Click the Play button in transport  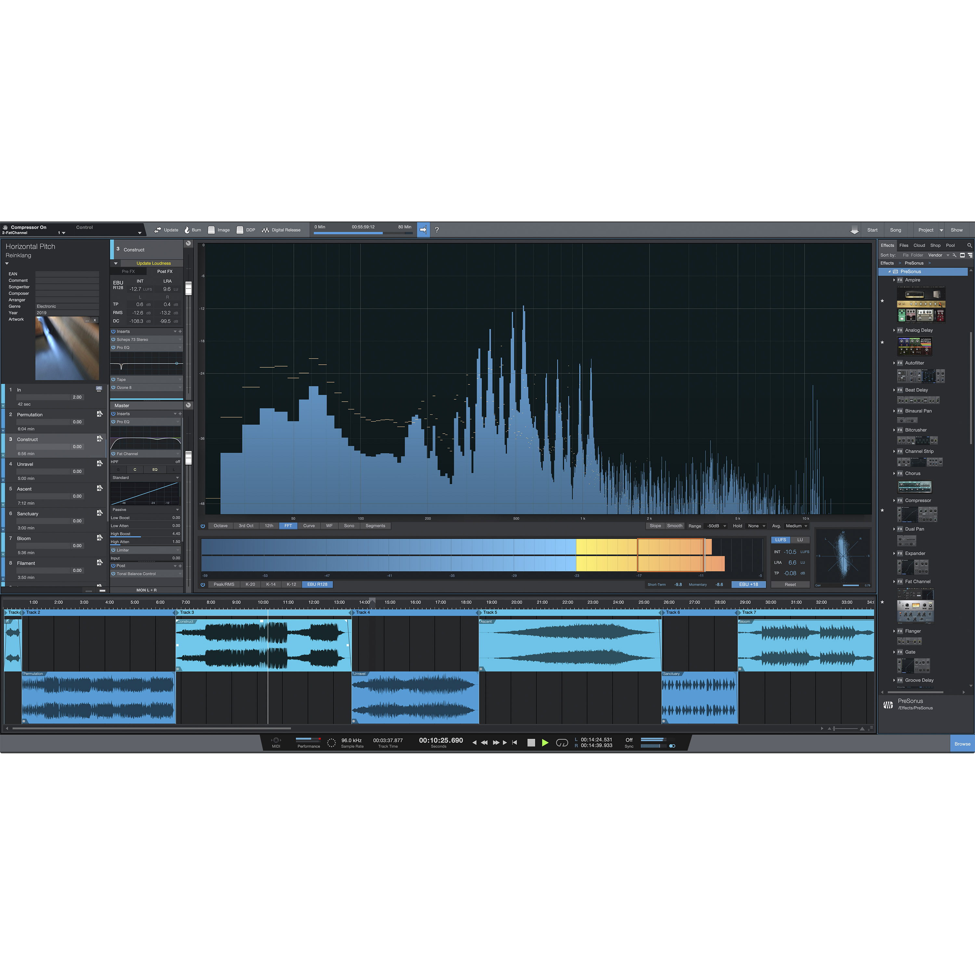point(546,742)
